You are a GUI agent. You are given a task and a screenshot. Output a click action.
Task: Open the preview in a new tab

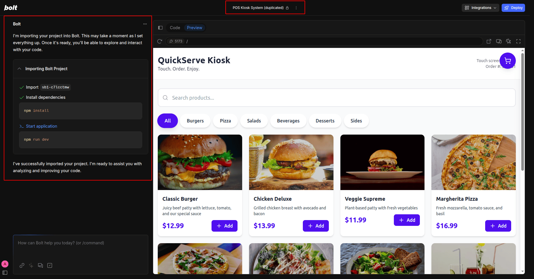coord(489,41)
